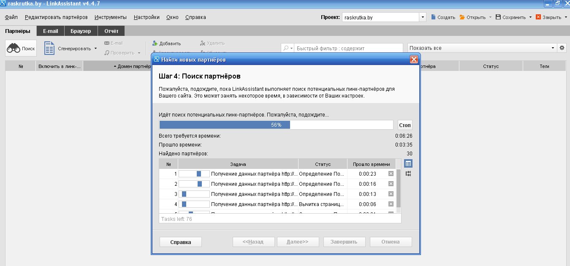Click the binoculars Поиск toolbar button
Screen dimensions: 570x266
21,48
